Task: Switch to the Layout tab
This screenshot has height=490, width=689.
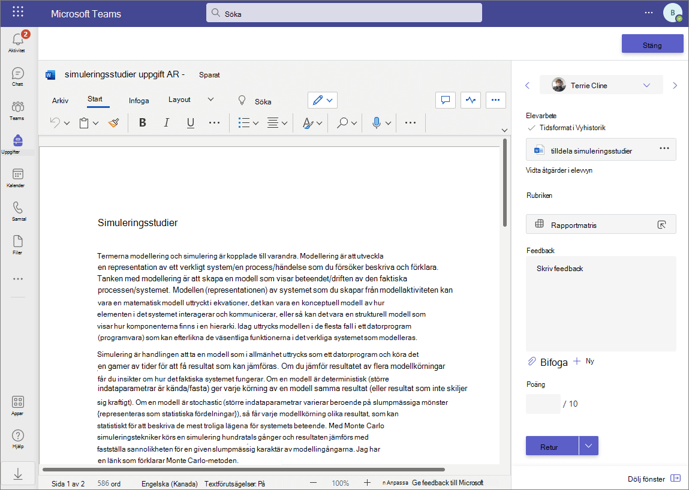Action: (179, 100)
